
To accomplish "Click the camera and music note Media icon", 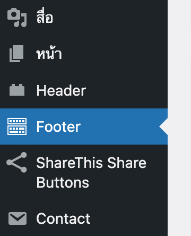I will (17, 18).
